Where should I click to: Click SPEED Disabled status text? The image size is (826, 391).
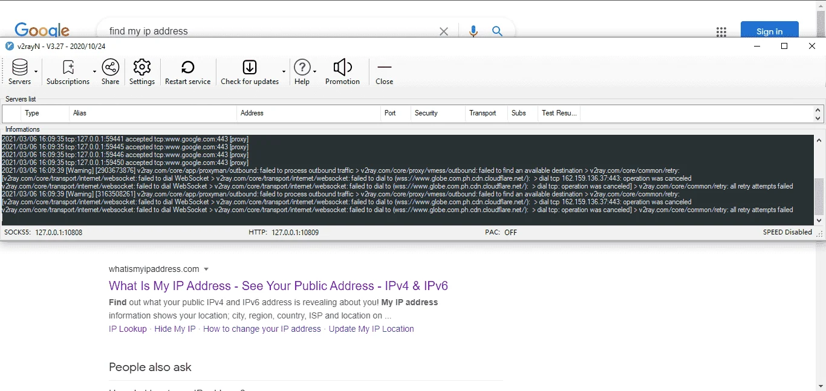pyautogui.click(x=787, y=232)
